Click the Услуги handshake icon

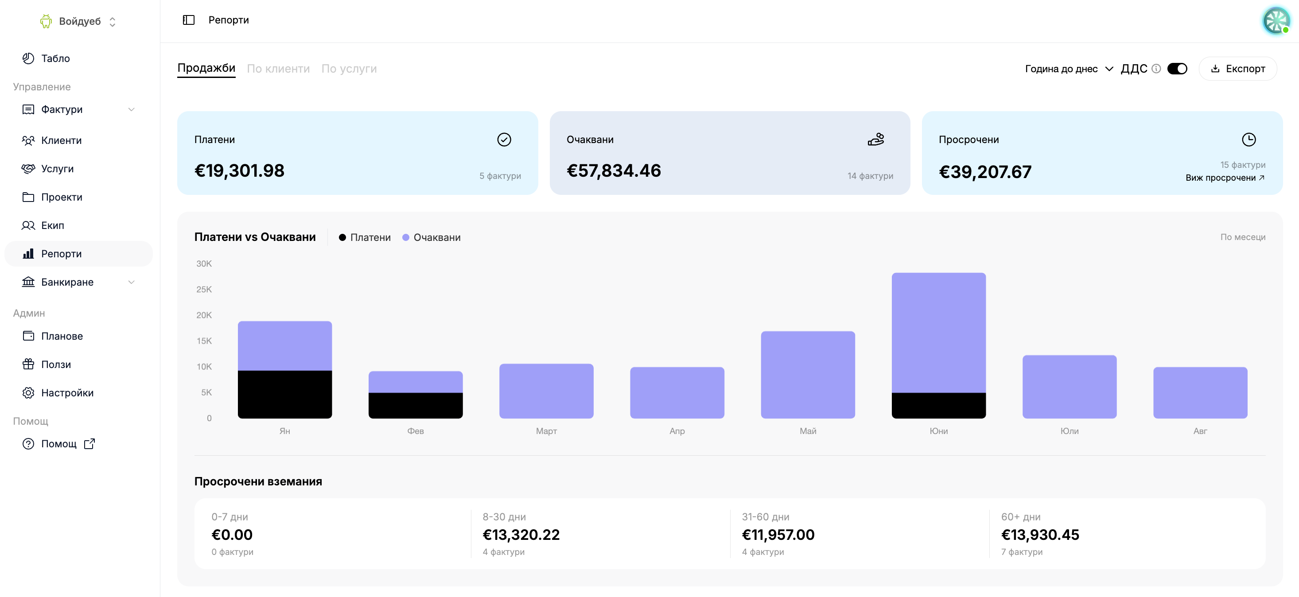point(28,168)
